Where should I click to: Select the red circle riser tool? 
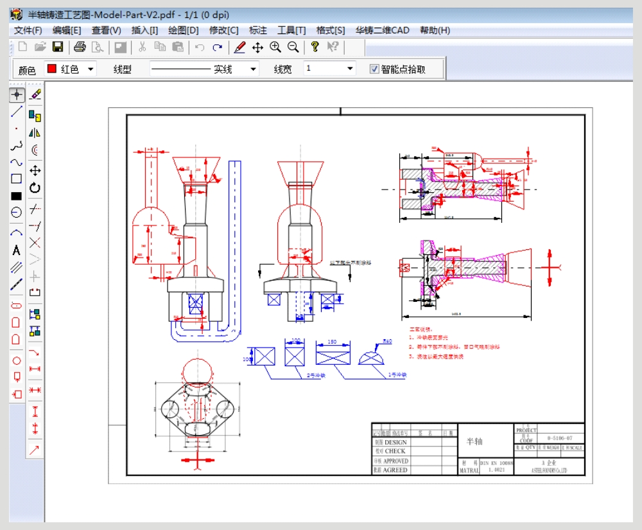[x=17, y=361]
